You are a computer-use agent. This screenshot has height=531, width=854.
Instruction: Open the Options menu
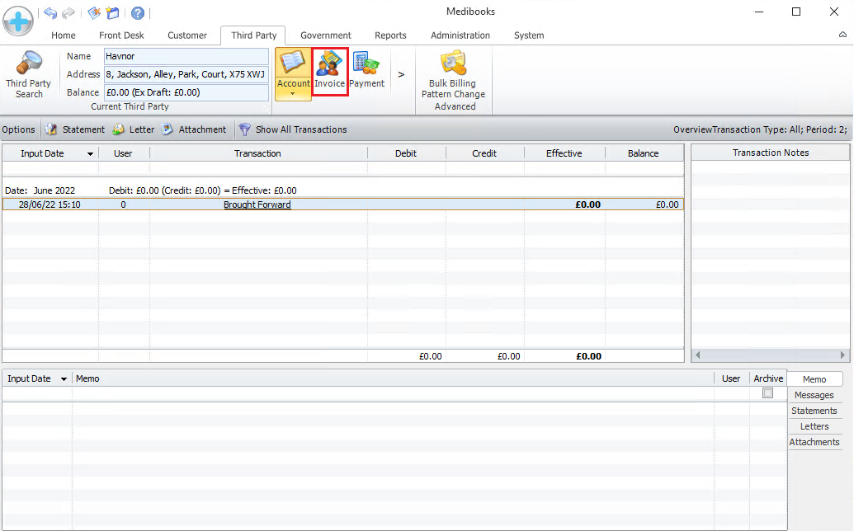18,129
